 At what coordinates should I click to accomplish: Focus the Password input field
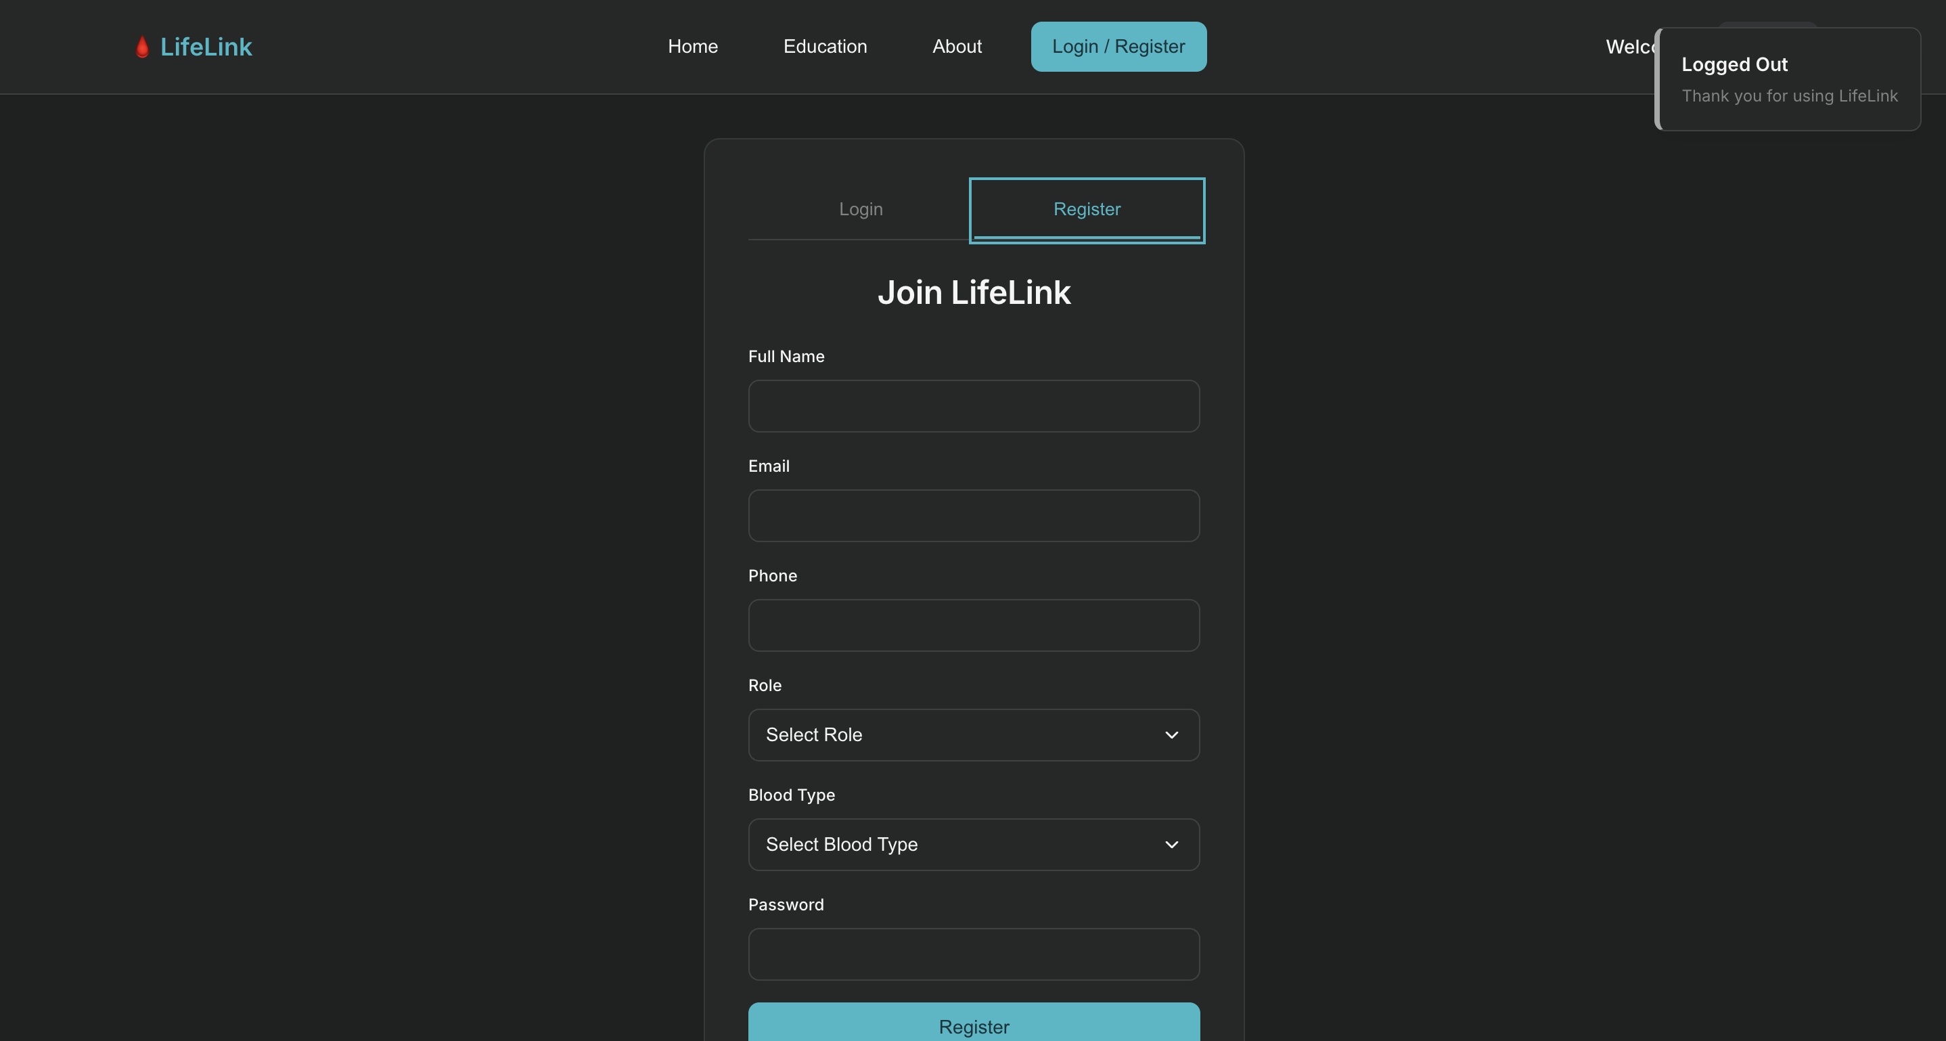[973, 954]
